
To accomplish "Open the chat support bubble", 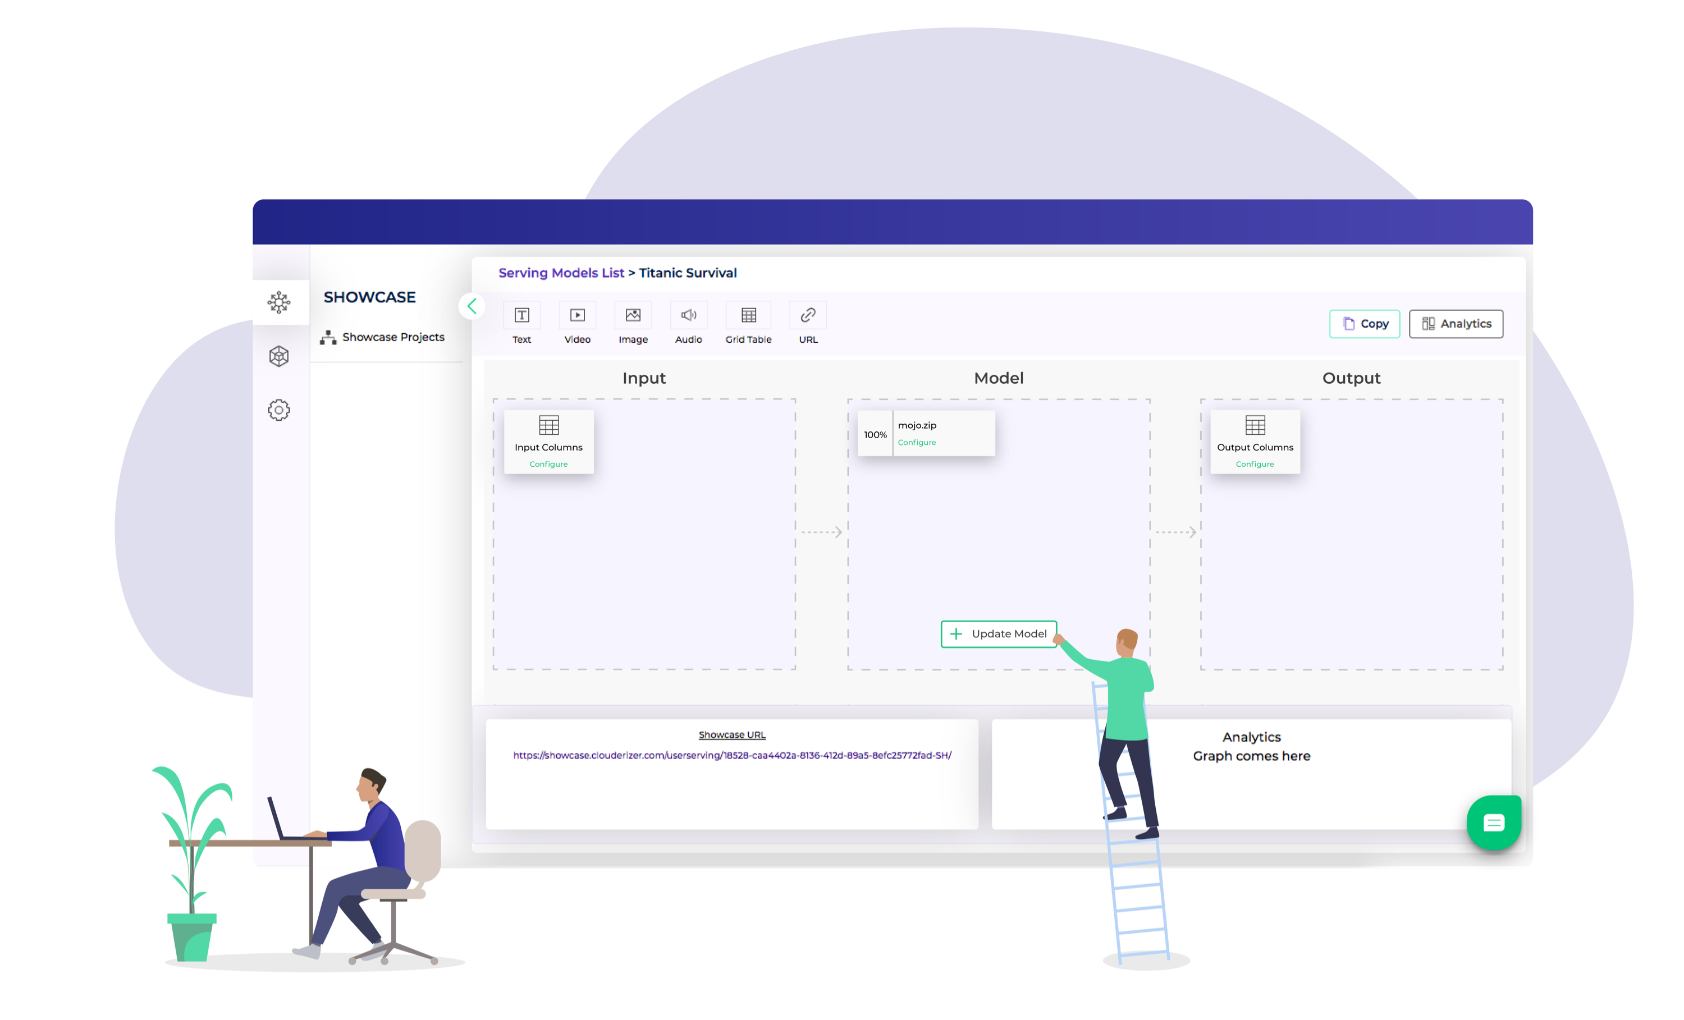I will point(1494,823).
